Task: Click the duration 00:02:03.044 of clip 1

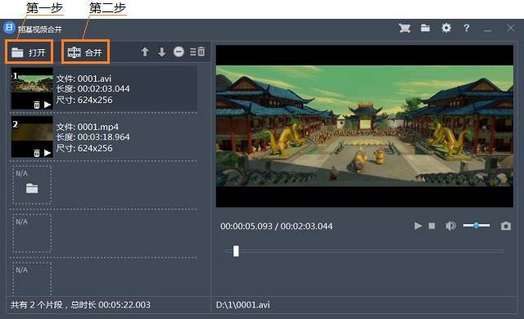Action: (x=104, y=89)
